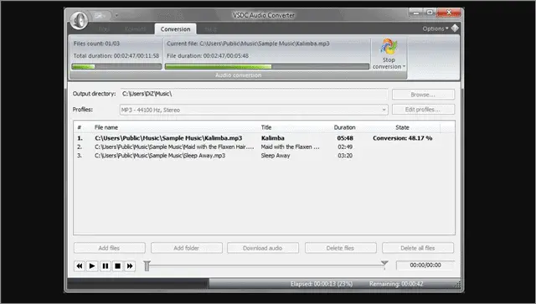Click the Output directory path field
This screenshot has width=536, height=304.
pyautogui.click(x=254, y=94)
